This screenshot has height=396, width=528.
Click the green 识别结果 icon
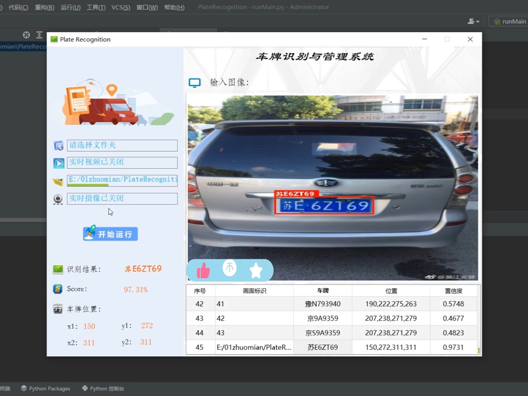coord(58,269)
